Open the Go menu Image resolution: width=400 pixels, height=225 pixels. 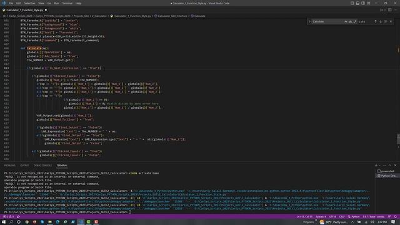coord(49,3)
